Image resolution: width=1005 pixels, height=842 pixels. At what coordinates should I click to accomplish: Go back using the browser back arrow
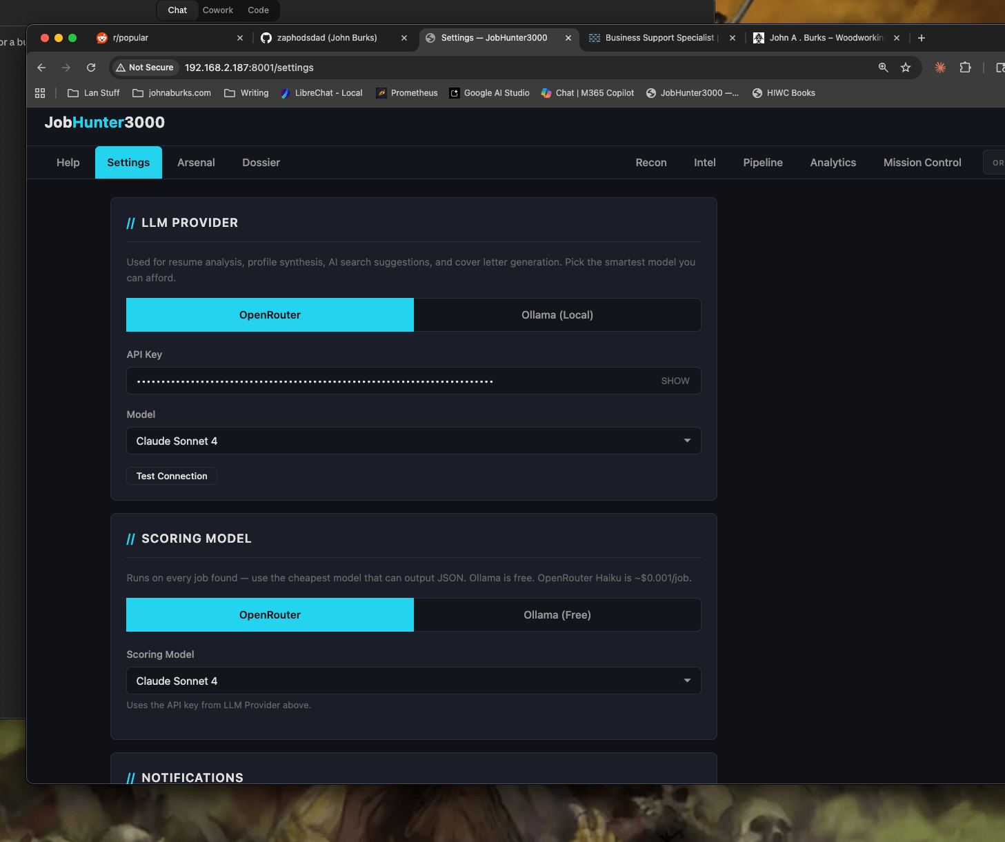tap(41, 68)
